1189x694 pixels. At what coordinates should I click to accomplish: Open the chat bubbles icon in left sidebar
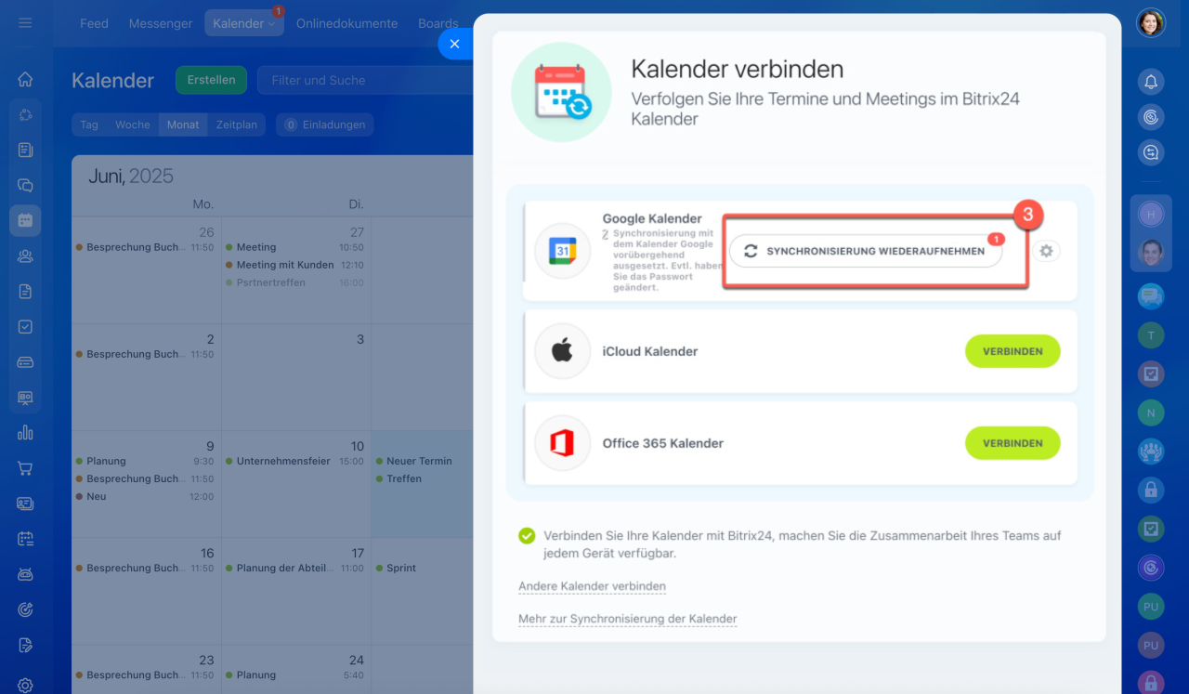[x=25, y=185]
